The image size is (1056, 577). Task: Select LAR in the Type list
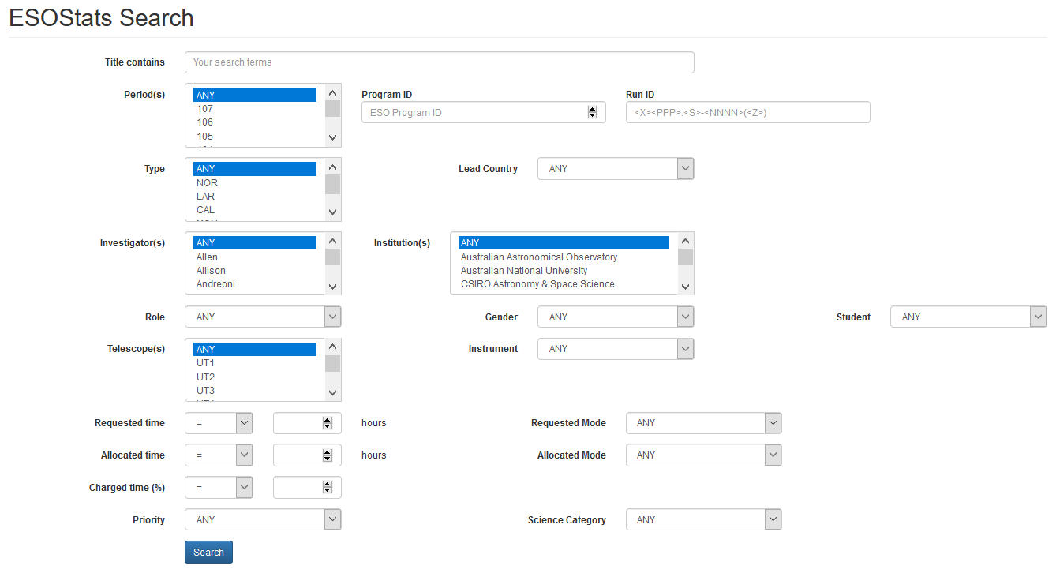click(x=255, y=196)
